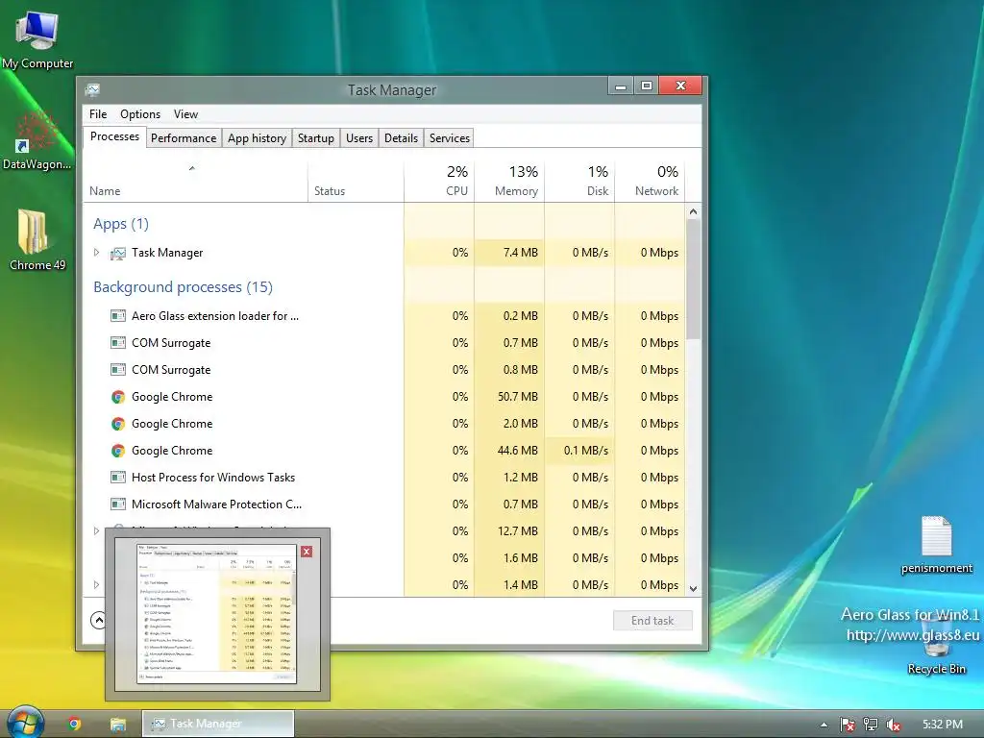This screenshot has width=984, height=738.
Task: Select the Host Process for Windows Tasks name
Action: [213, 478]
